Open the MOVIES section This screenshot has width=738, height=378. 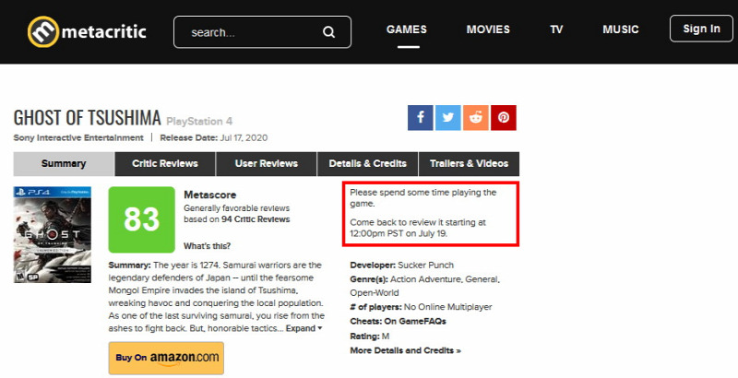pyautogui.click(x=488, y=30)
